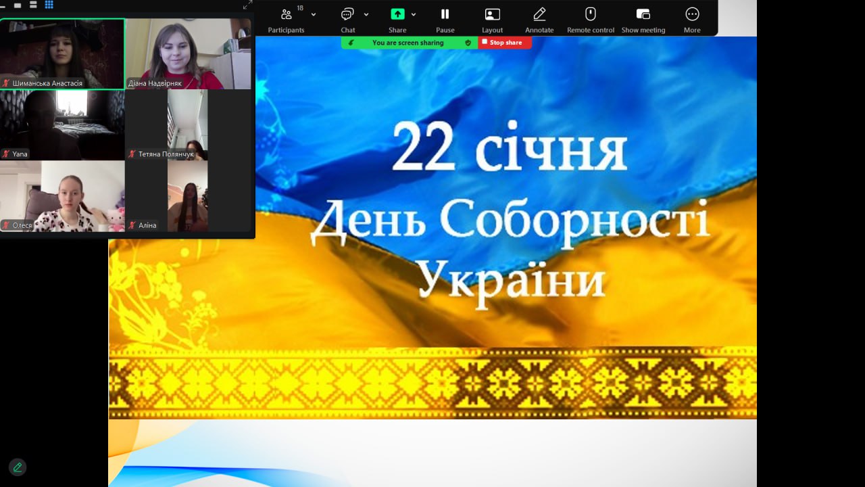
Task: Expand the Chat dropdown arrow
Action: [366, 14]
